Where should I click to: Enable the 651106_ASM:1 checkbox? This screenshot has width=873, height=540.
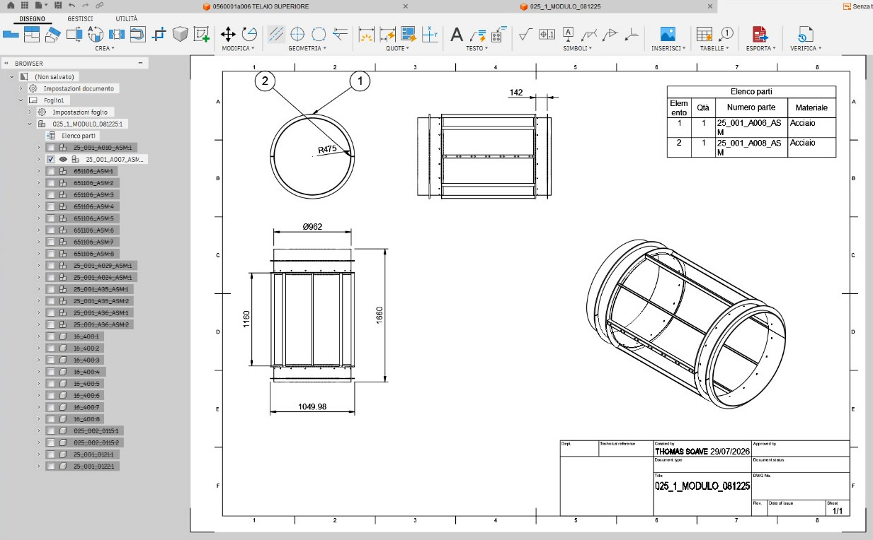click(x=51, y=171)
